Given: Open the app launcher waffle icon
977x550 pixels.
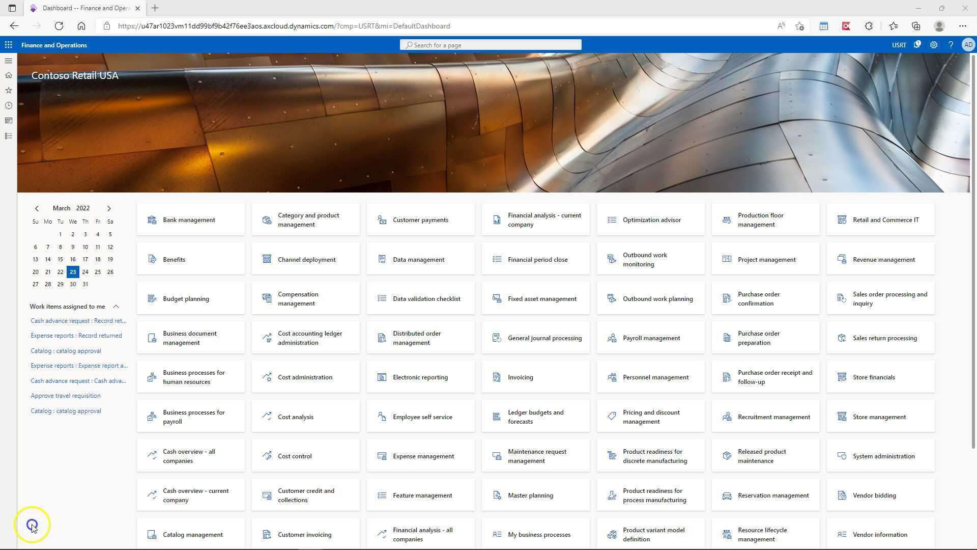Looking at the screenshot, I should click(9, 45).
